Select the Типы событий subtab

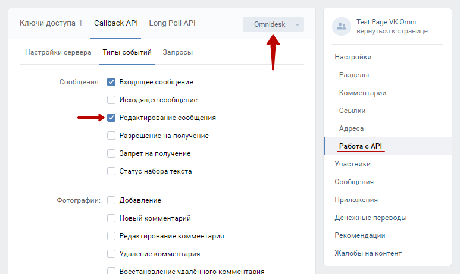click(127, 52)
